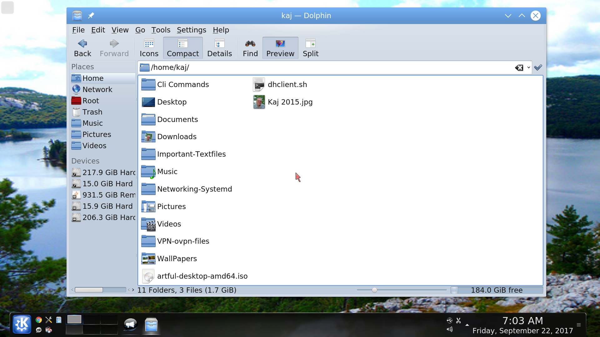Select the 15.9 GiB hard drive device

pyautogui.click(x=103, y=206)
